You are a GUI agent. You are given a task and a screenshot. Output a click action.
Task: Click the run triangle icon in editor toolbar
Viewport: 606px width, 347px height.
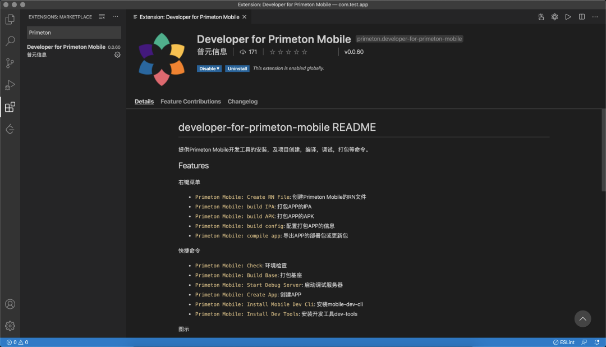(x=568, y=17)
